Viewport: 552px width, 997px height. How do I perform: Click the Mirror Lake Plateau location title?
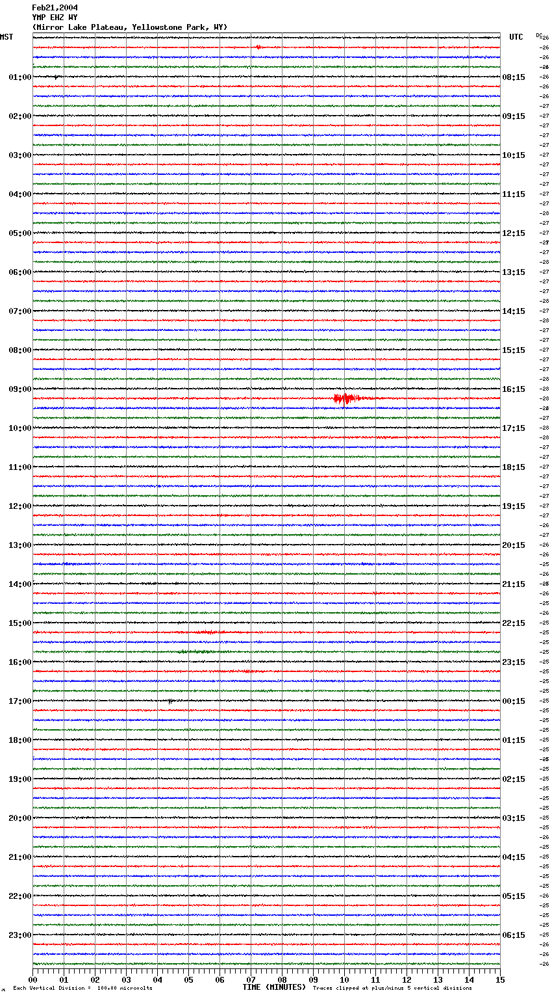tap(130, 27)
